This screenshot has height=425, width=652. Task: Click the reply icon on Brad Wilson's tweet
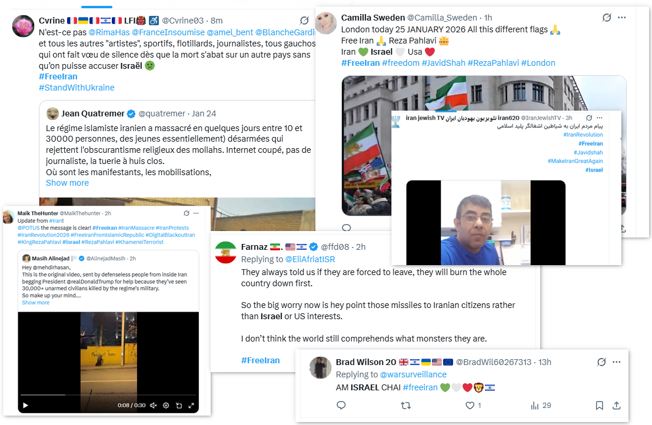[x=341, y=405]
